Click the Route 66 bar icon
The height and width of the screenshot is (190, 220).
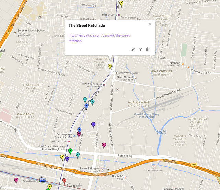125,177
